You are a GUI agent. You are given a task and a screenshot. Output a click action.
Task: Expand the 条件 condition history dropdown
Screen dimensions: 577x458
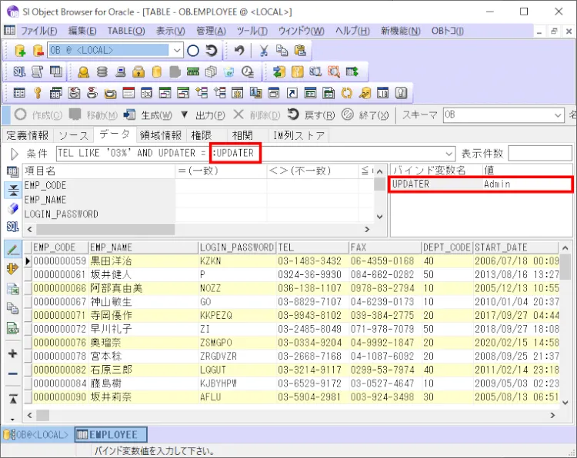[449, 154]
